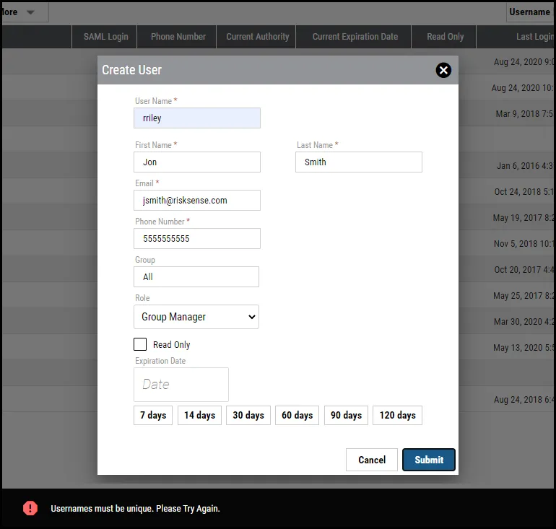Choose the 30 days button

(248, 415)
